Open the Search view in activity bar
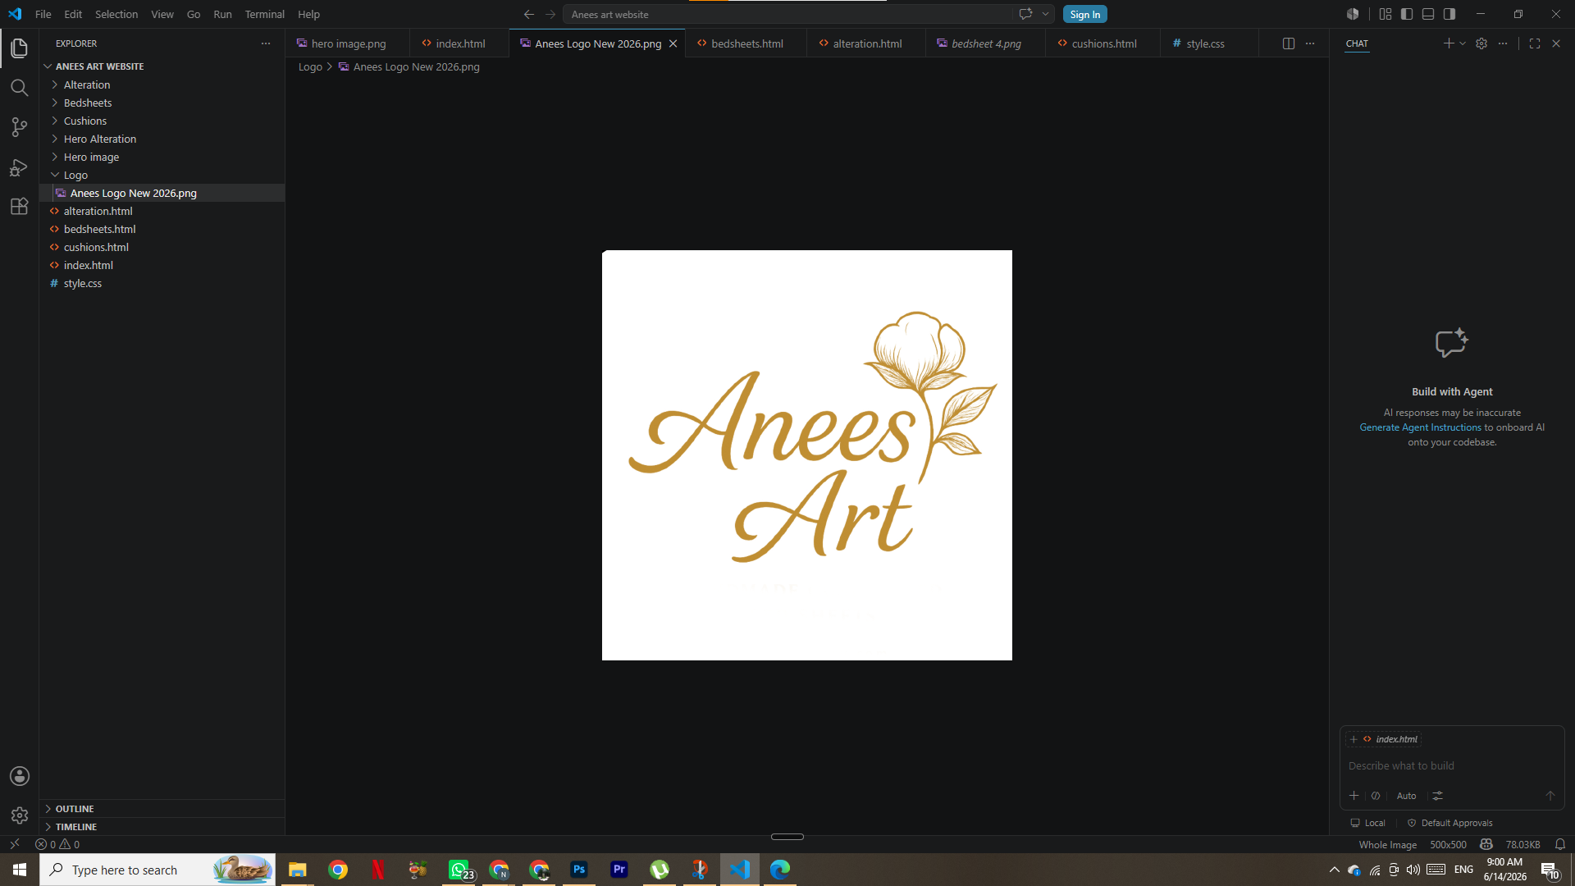The width and height of the screenshot is (1575, 886). (x=19, y=88)
